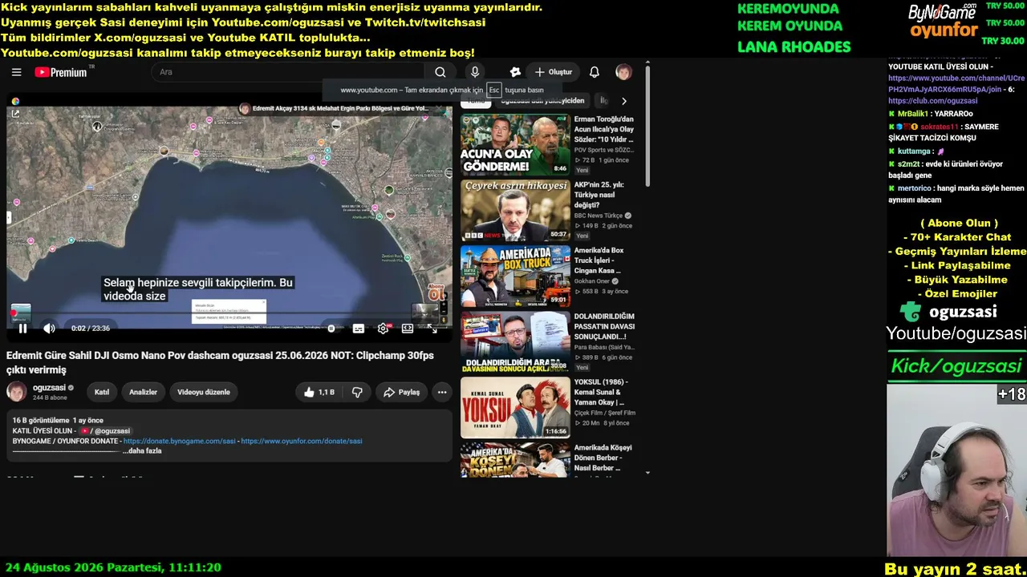
Task: Expand the description with ...daha fazla
Action: click(142, 451)
